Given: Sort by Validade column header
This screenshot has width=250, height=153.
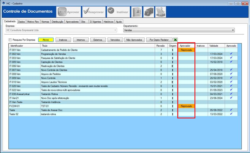Looking at the screenshot, I should coord(216,46).
